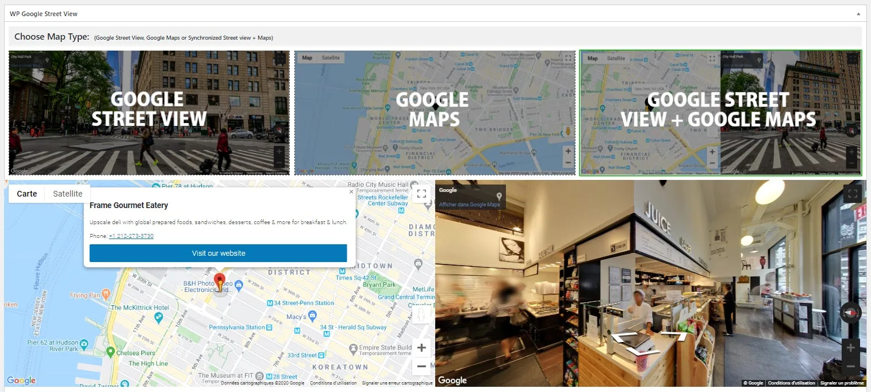Screen dimensions: 871x392
Task: Click the Visit our website button
Action: (x=218, y=253)
